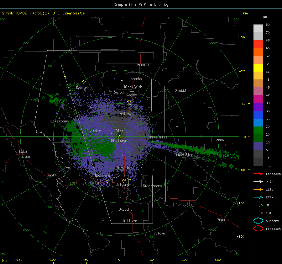Screen dimensions: 282x264
Task: Pick the magenta 39-42 dBZ swatch
Action: coord(258,99)
